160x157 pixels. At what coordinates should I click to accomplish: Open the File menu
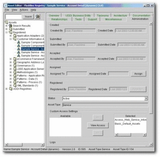click(x=7, y=10)
